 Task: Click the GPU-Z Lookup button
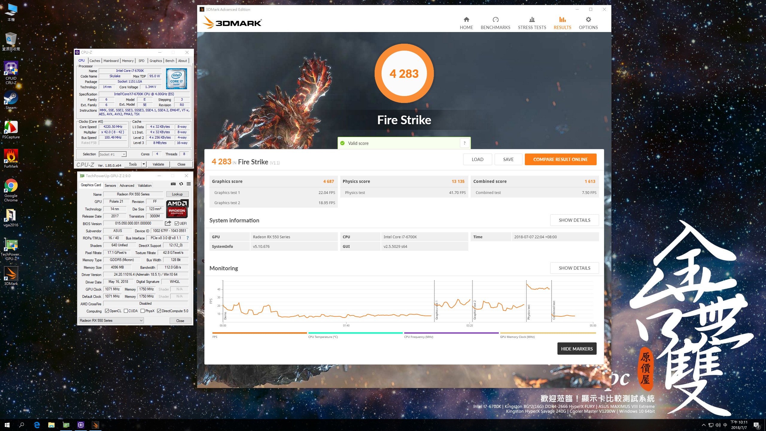coord(177,194)
